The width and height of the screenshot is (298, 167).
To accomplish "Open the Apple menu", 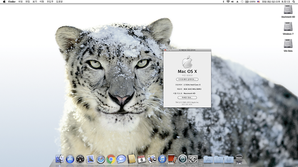I will click(4, 2).
